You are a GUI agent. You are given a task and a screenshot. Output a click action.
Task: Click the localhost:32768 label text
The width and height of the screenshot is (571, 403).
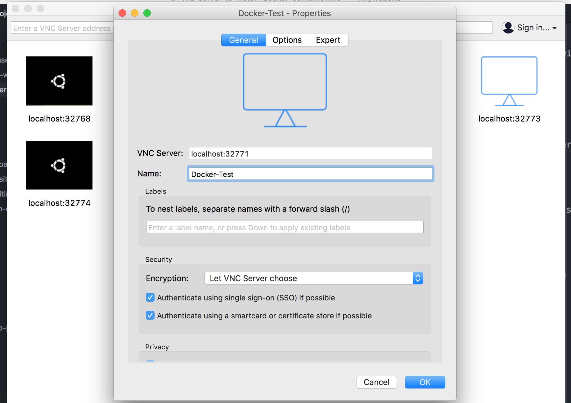[x=59, y=119]
